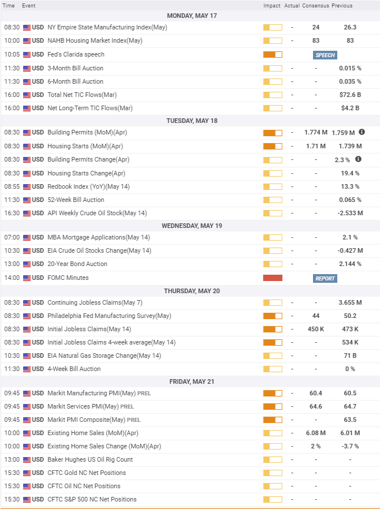Click the US flag on the FOMC Minutes row

(27, 278)
